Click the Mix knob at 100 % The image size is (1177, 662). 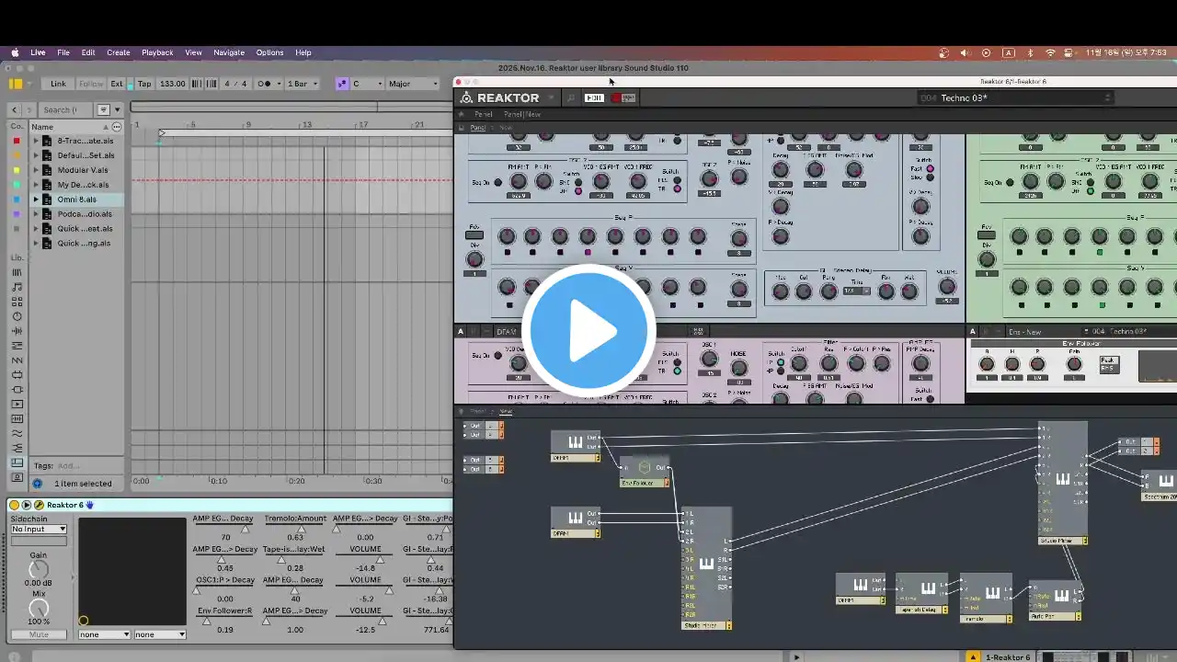pos(38,609)
